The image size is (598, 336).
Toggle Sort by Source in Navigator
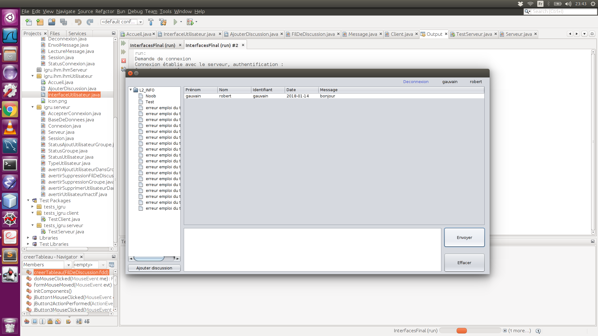tap(87, 321)
